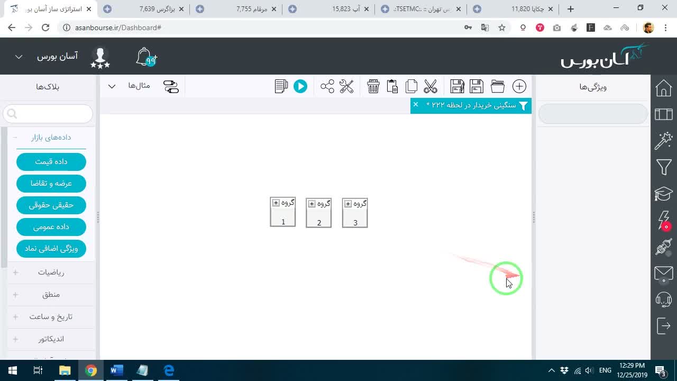
Task: Click the داده قیمت block button
Action: (x=51, y=161)
